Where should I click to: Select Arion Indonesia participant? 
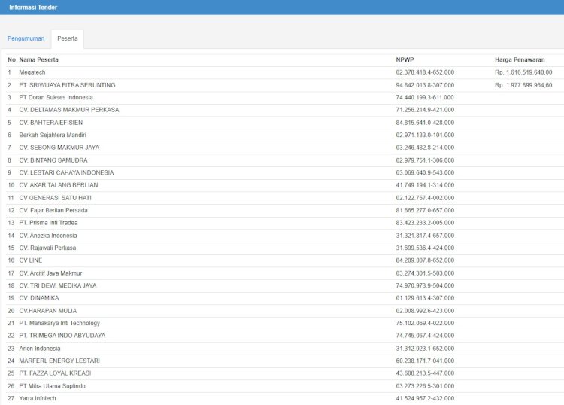pyautogui.click(x=40, y=349)
